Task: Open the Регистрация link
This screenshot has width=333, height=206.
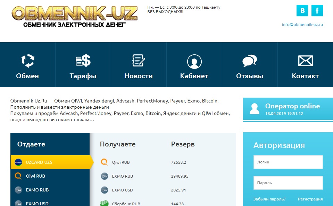Action: pyautogui.click(x=310, y=199)
